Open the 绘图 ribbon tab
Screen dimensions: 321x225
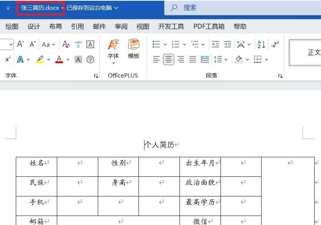(x=12, y=26)
